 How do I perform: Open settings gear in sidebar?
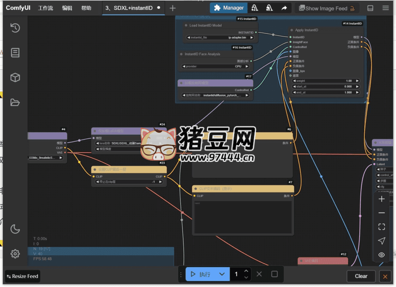point(15,254)
